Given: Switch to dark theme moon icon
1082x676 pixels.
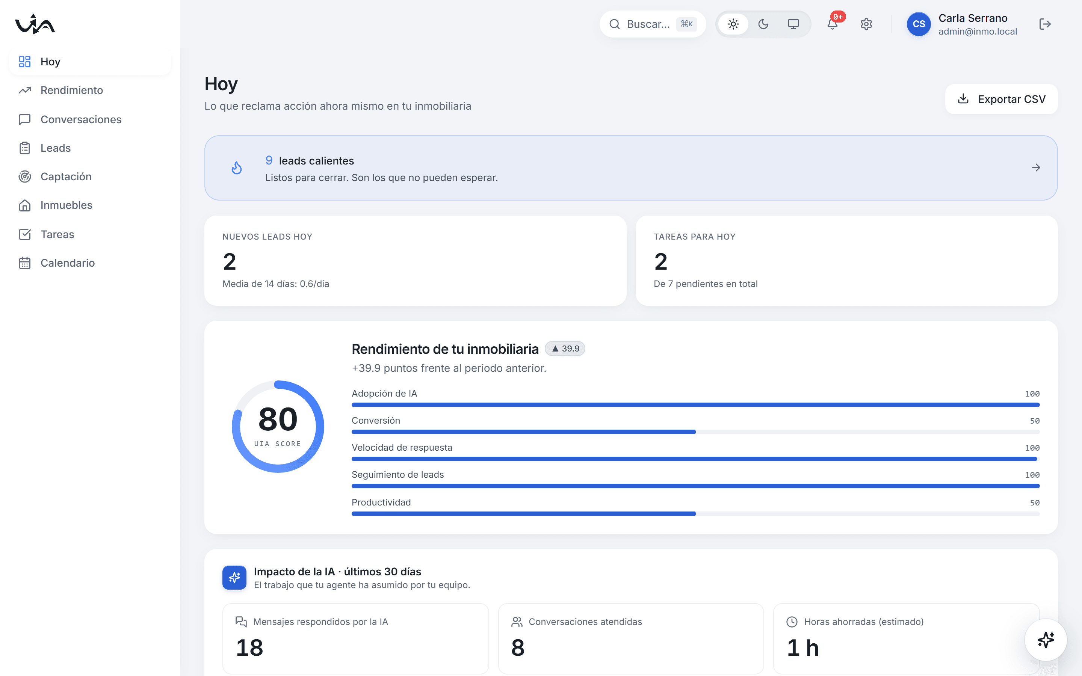Looking at the screenshot, I should point(763,24).
